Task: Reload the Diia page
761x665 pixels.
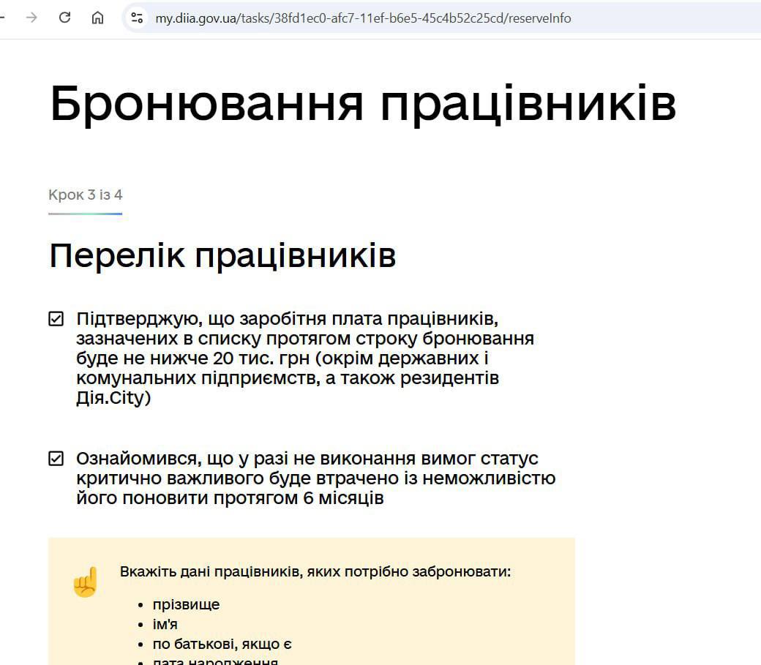Action: click(64, 18)
